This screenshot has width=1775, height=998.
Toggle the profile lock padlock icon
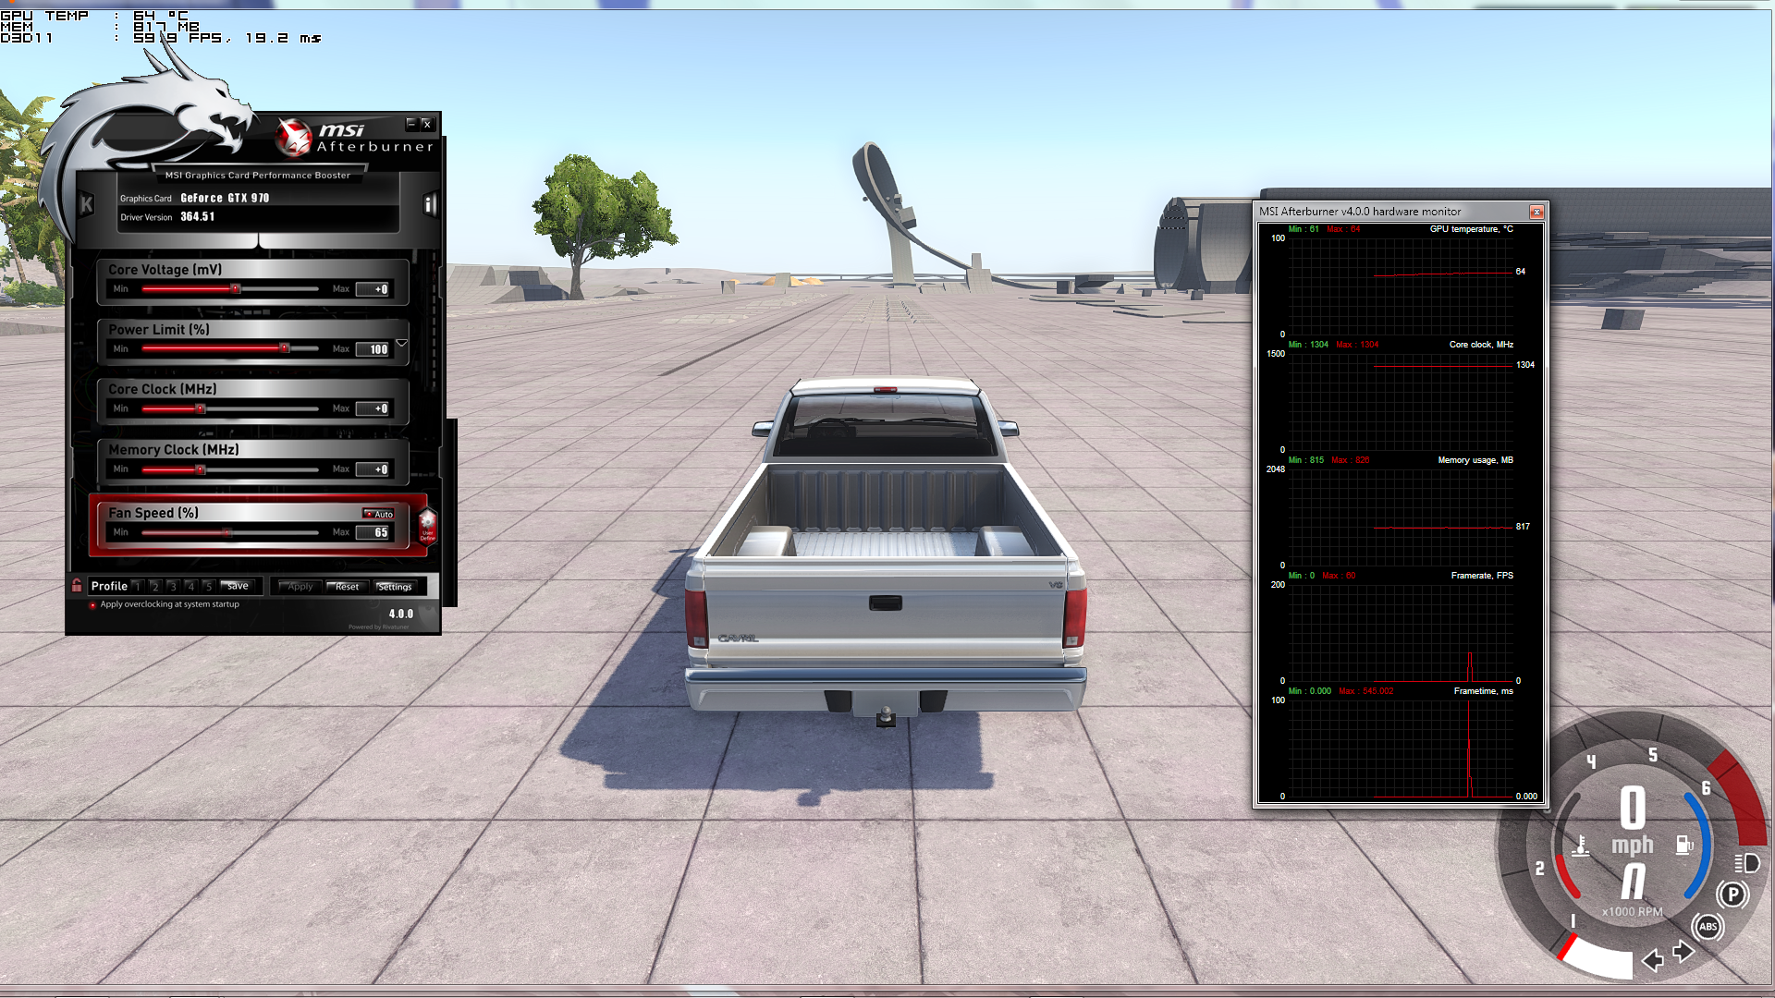coord(77,585)
